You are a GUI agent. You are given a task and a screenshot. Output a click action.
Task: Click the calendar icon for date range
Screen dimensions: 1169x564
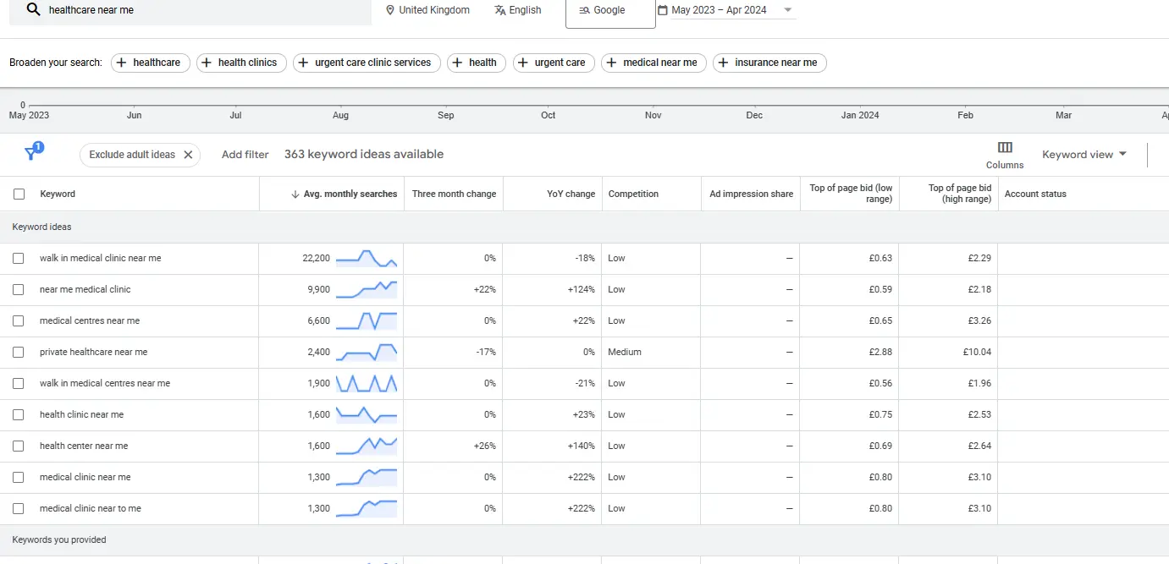click(662, 10)
